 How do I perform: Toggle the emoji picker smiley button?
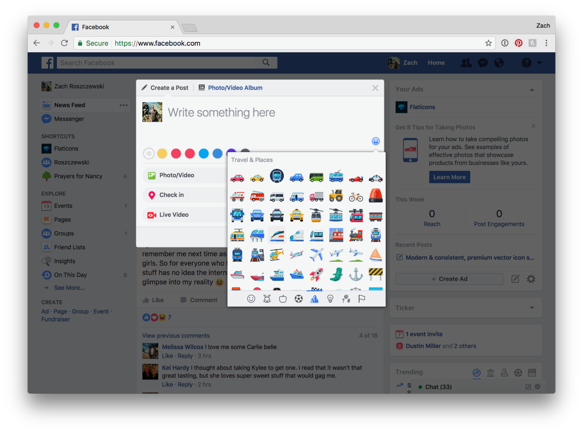click(x=375, y=141)
